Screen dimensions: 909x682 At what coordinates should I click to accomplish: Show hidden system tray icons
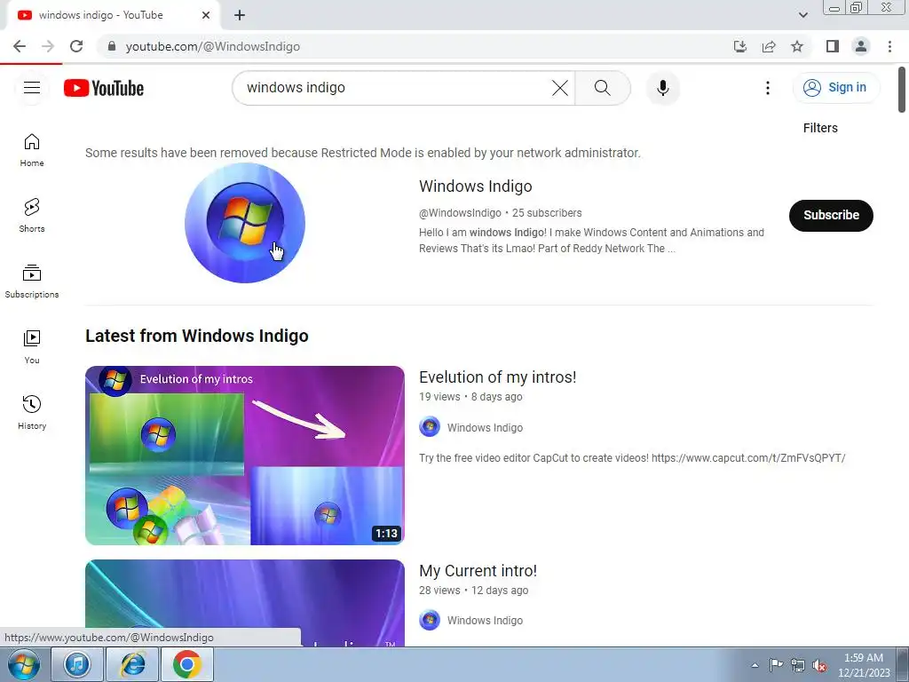click(755, 665)
